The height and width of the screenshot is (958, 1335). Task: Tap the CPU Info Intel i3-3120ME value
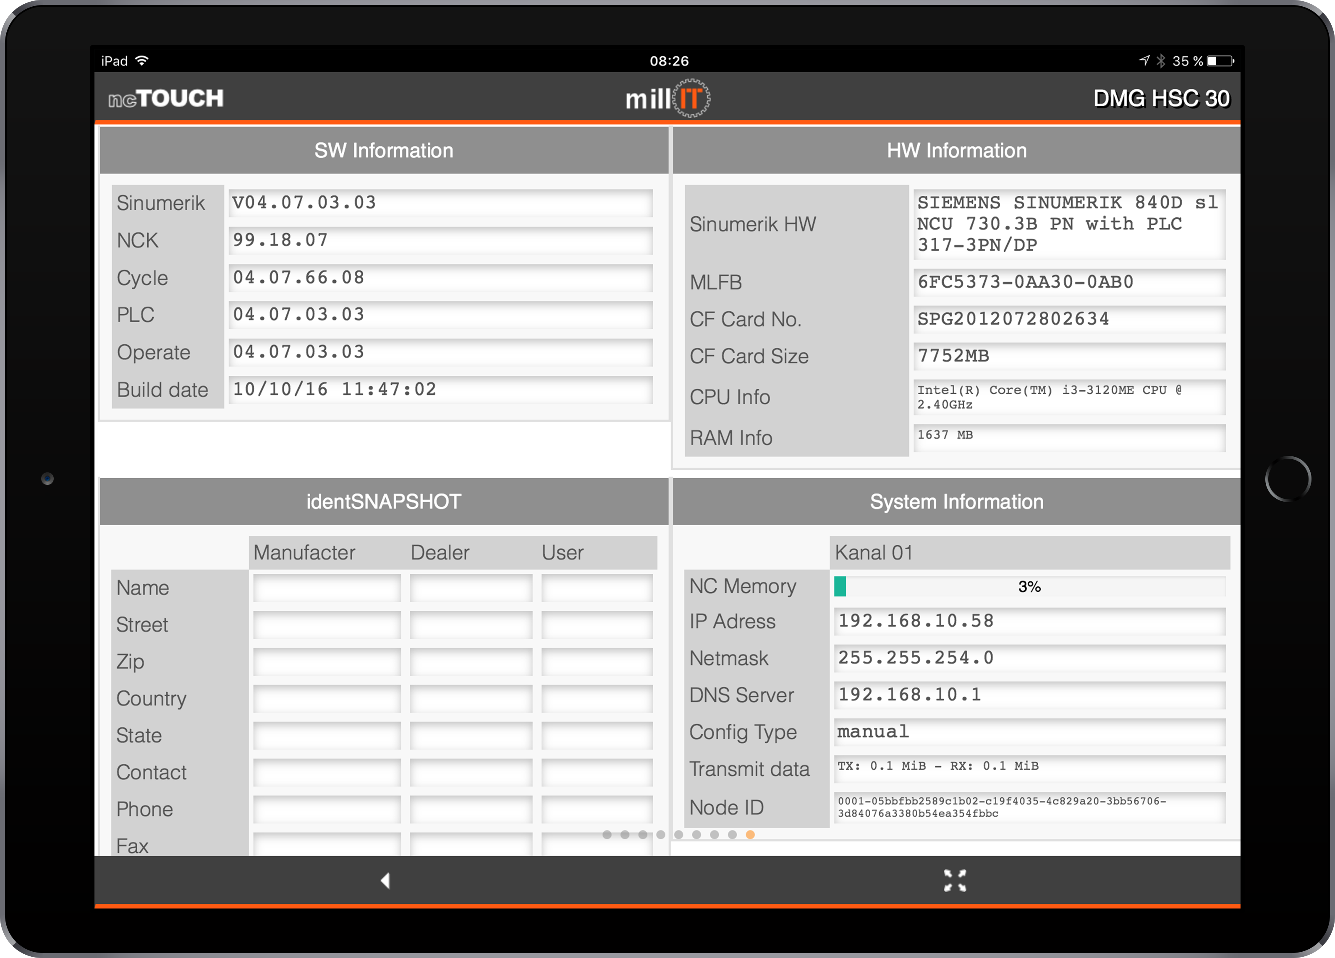pos(1069,398)
